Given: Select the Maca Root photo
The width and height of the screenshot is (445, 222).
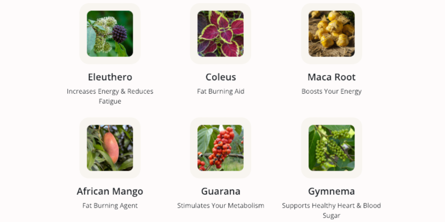Looking at the screenshot, I should click(x=332, y=34).
